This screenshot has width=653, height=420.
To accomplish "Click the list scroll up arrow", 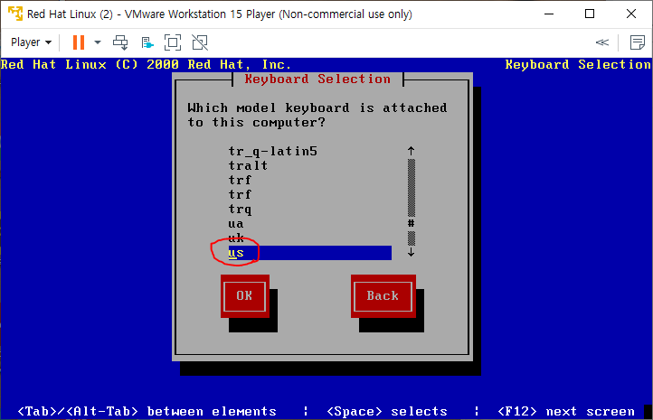I will coord(411,151).
